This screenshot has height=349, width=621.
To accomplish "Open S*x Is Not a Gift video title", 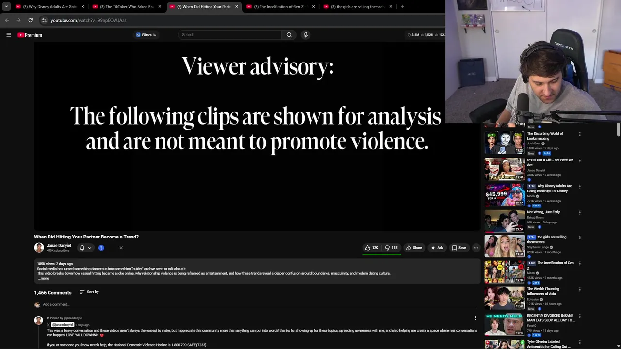I will (550, 162).
